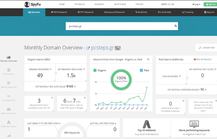The image size is (217, 139).
Task: Click the Export PDF button
Action: pyautogui.click(x=206, y=48)
